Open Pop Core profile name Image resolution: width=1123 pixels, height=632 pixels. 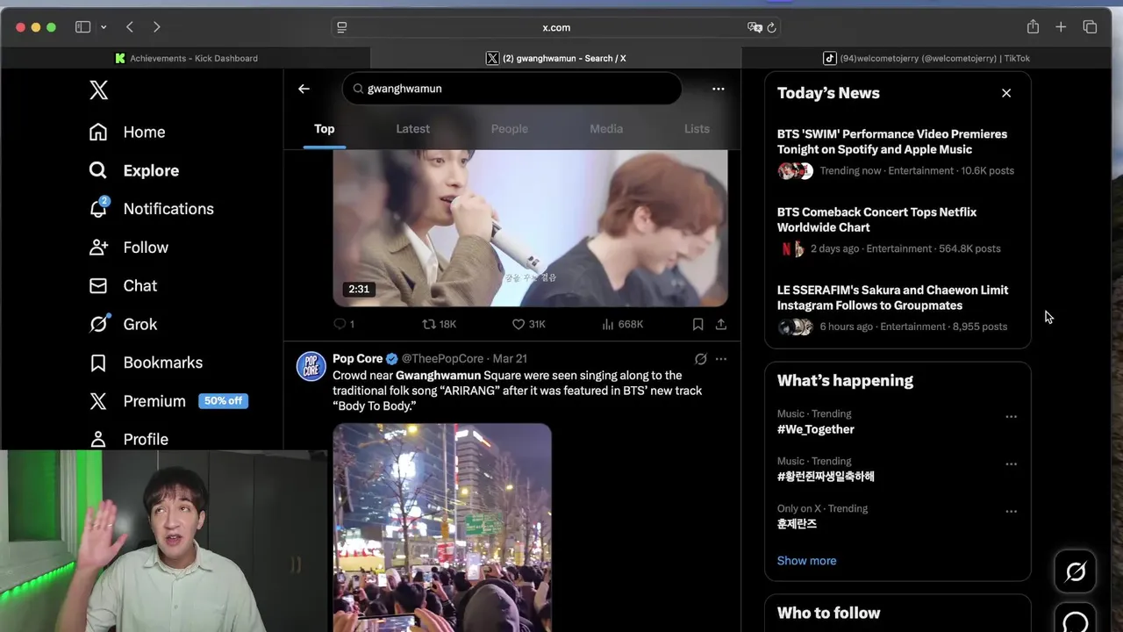tap(358, 359)
